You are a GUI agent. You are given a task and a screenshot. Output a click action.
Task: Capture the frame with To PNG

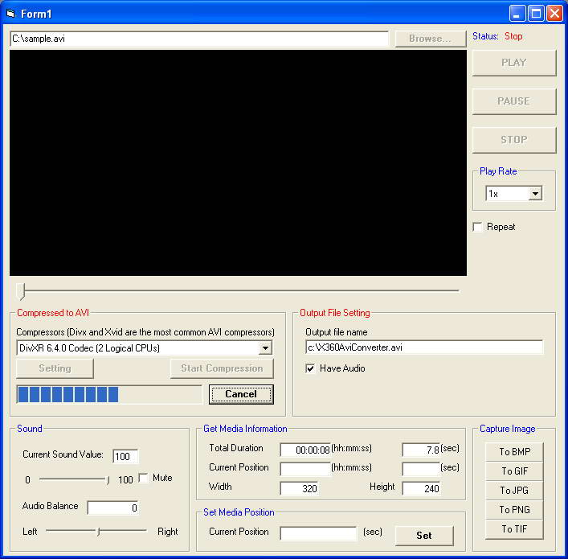514,510
